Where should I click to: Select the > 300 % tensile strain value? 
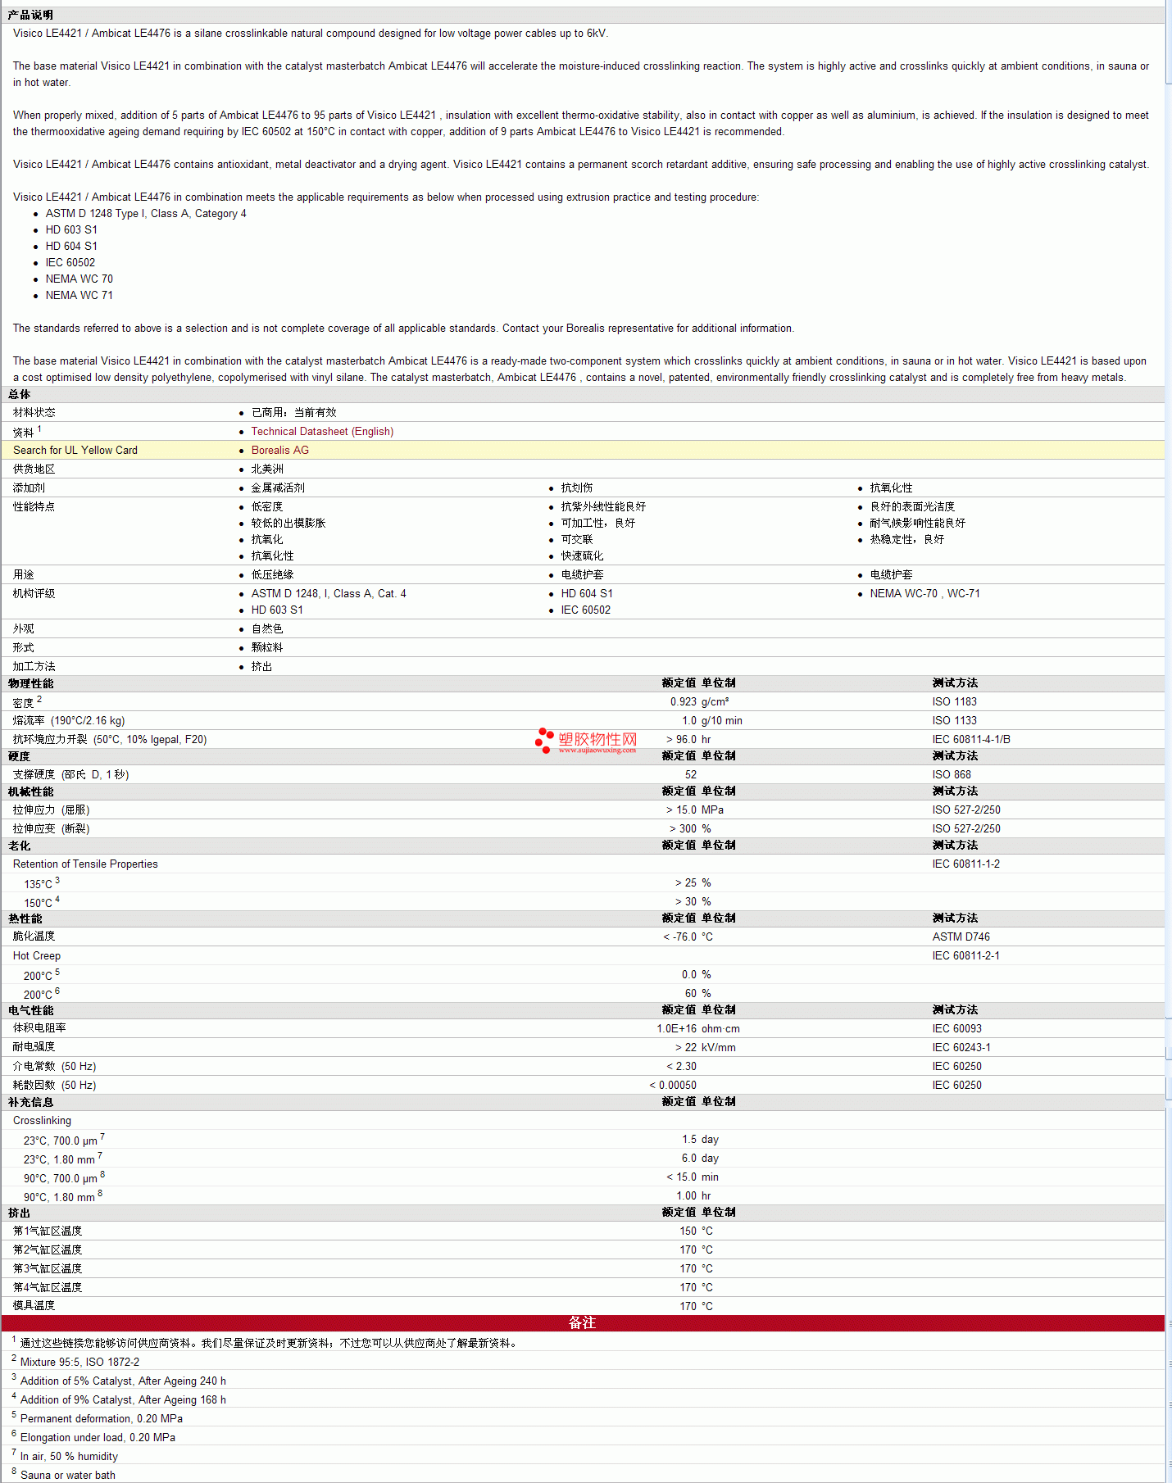pos(689,828)
